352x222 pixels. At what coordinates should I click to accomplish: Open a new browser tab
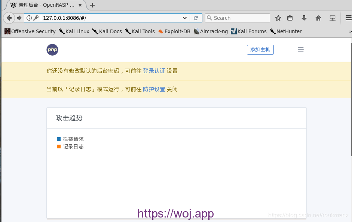point(92,5)
